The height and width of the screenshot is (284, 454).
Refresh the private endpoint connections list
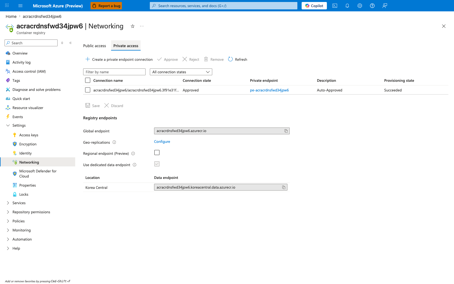pyautogui.click(x=237, y=59)
